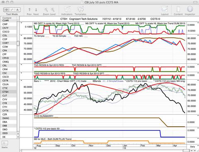Viewport: 199px width, 152px height.
Task: Open the Indicators toolbar icon
Action: (x=67, y=10)
